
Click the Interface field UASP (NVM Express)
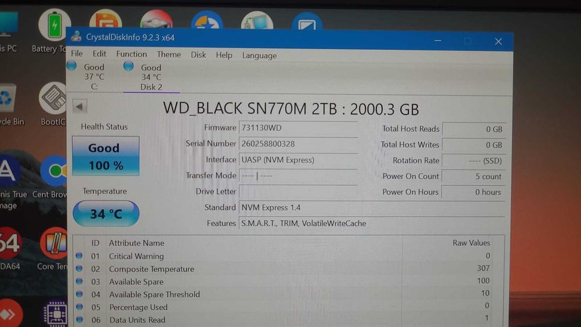tap(298, 160)
